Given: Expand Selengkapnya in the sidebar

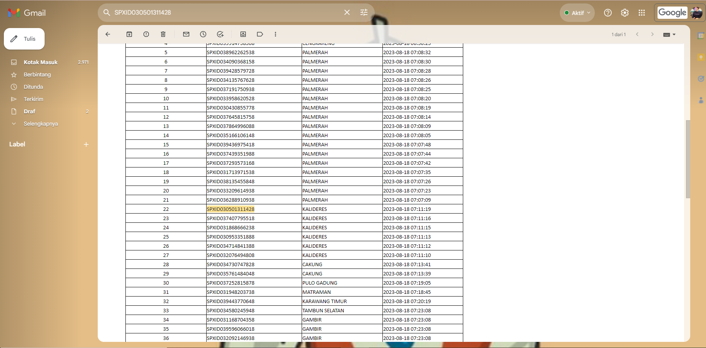Looking at the screenshot, I should [x=41, y=124].
